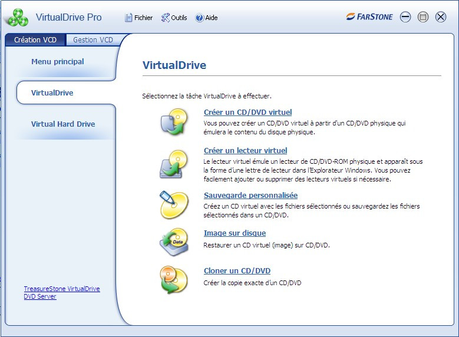Click the Créer un CD/DVD virtuel icon
Screen dimensions: 459x337
click(174, 121)
